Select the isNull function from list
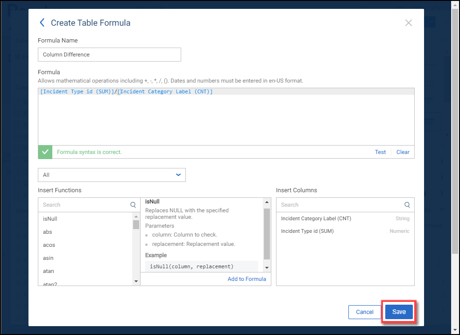The height and width of the screenshot is (335, 460). coord(50,219)
